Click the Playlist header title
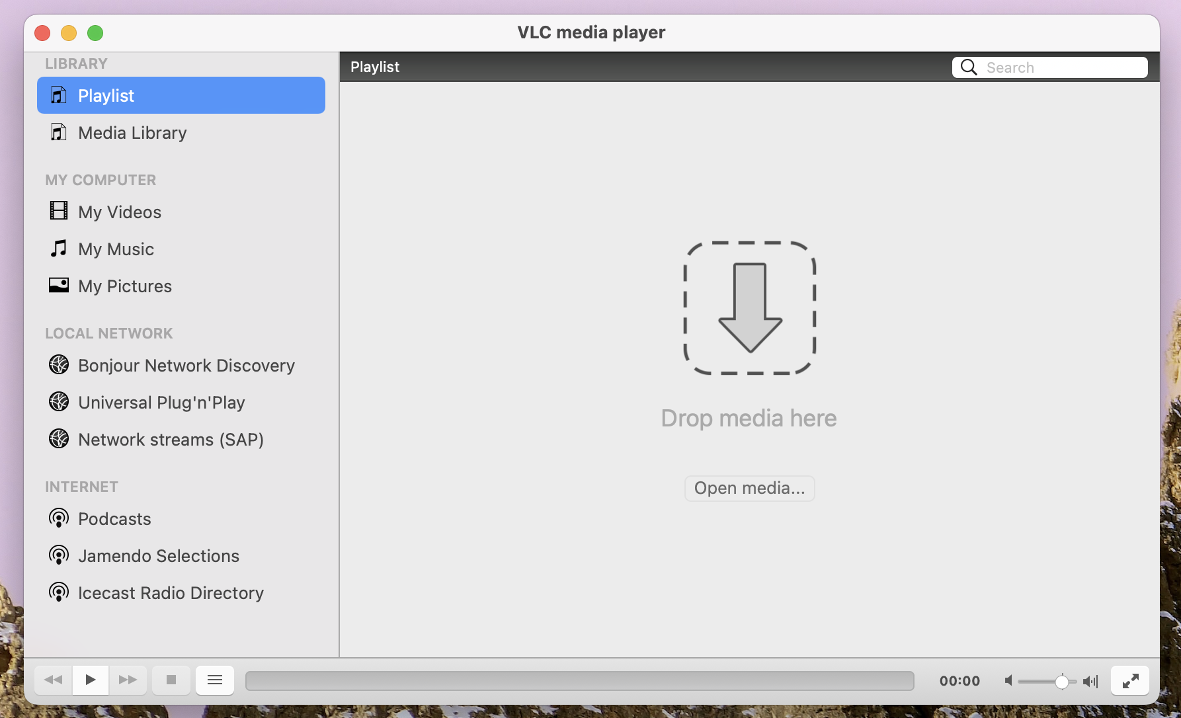The width and height of the screenshot is (1181, 718). tap(375, 67)
